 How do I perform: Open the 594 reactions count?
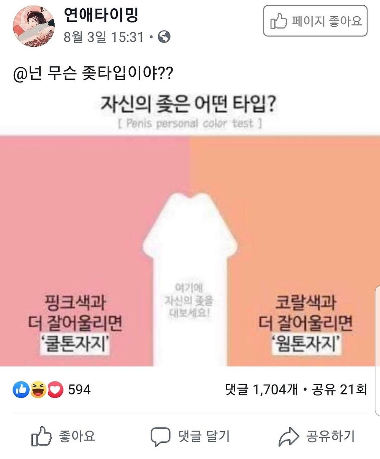point(79,389)
